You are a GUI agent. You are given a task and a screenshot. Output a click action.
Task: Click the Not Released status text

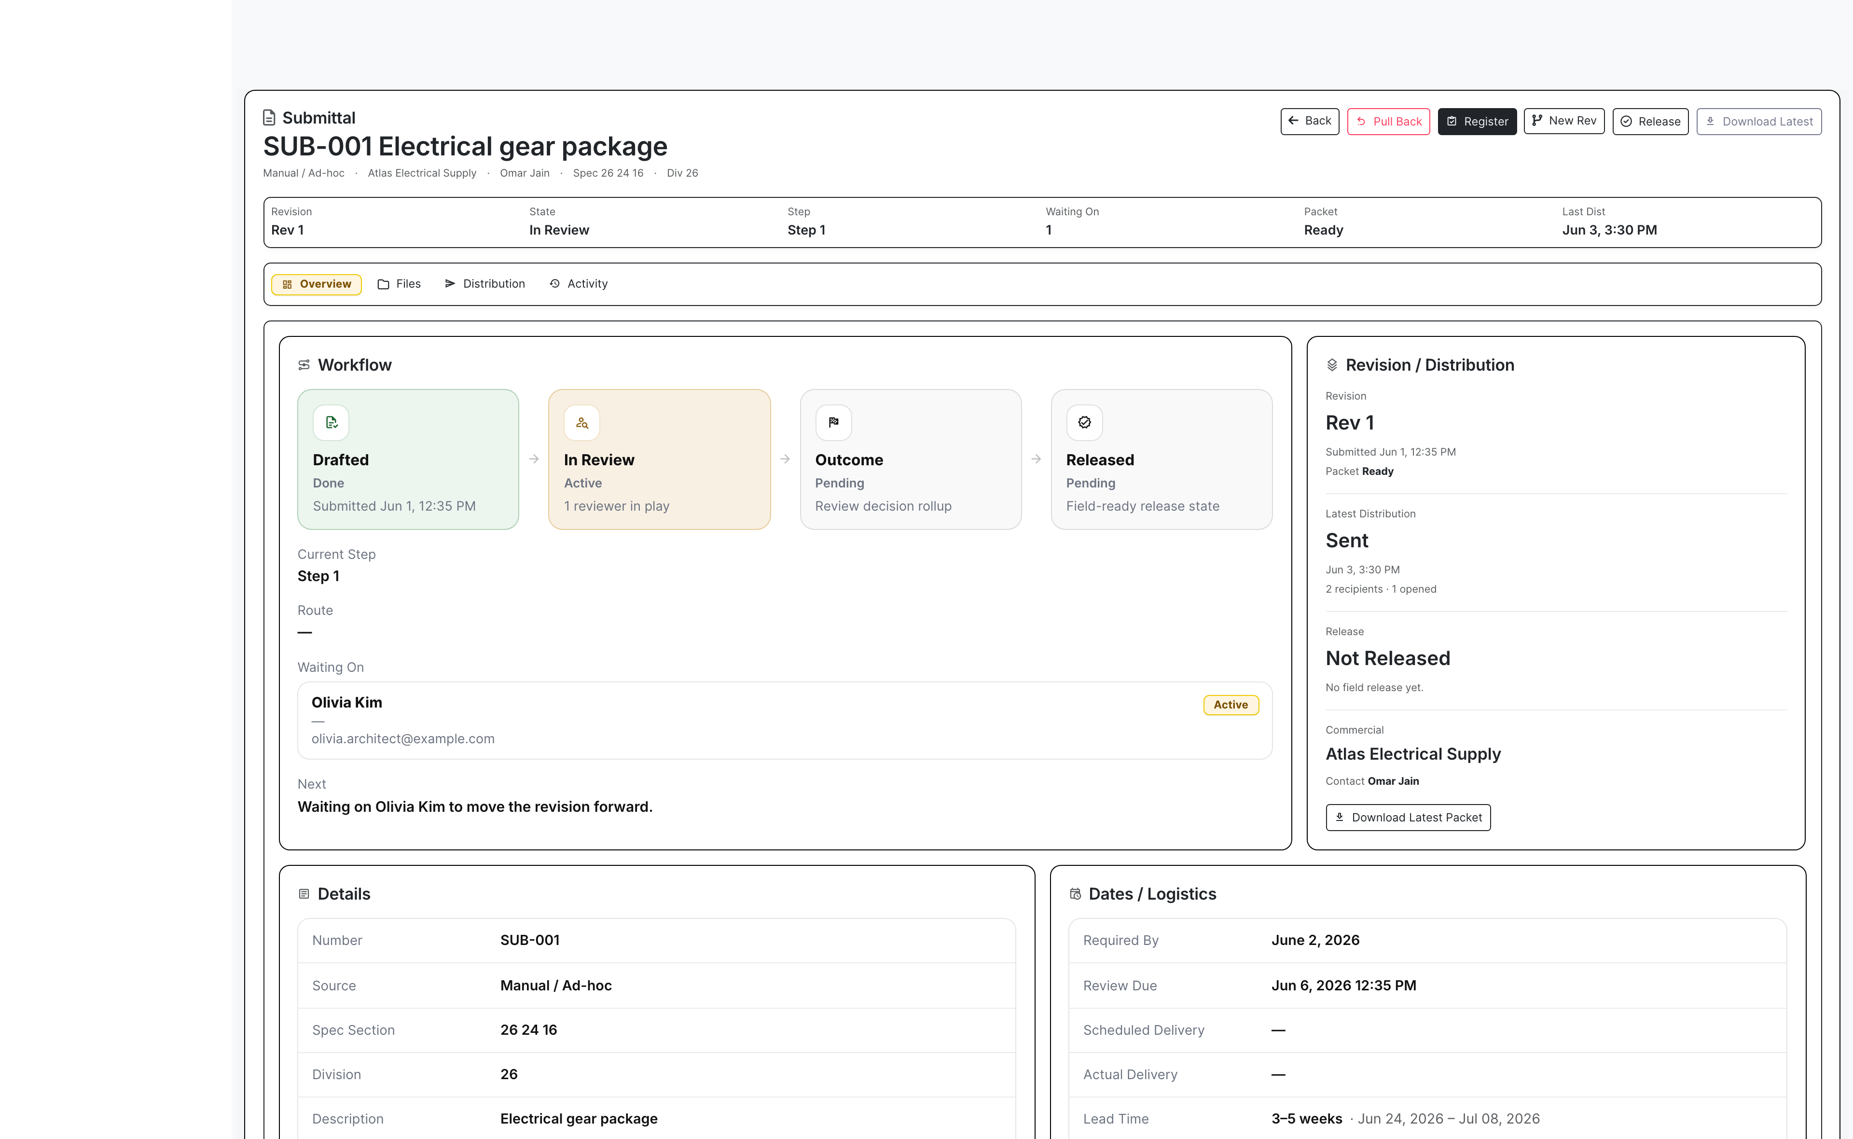[1388, 658]
